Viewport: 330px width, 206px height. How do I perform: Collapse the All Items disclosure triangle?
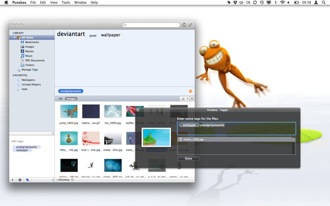pos(15,37)
